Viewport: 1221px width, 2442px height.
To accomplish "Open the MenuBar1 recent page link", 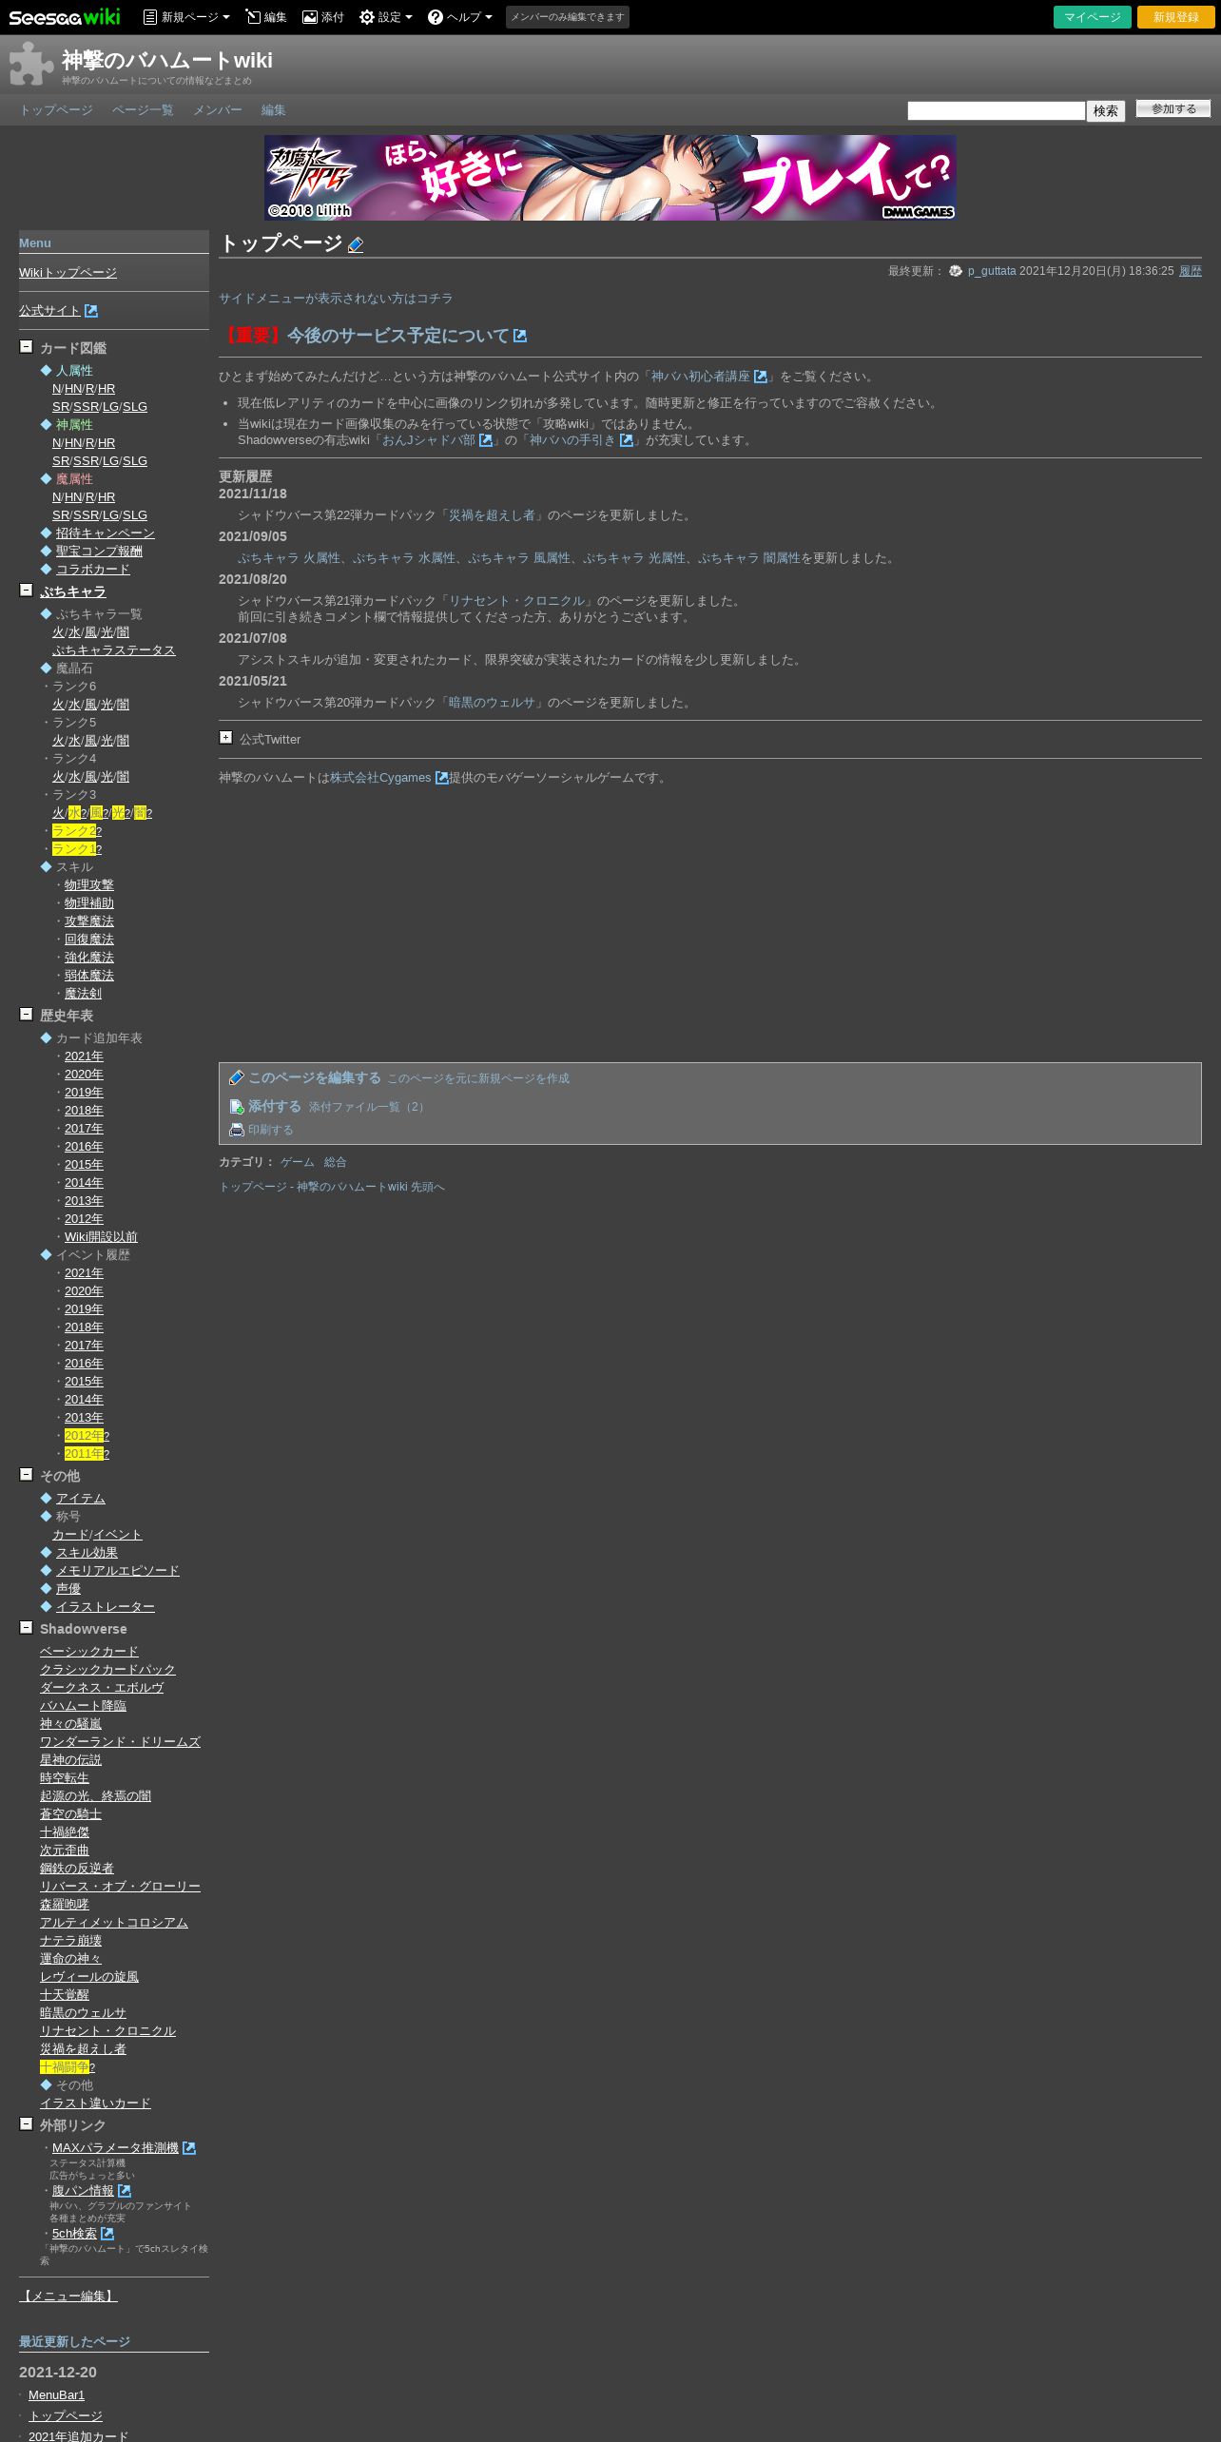I will pos(56,2394).
